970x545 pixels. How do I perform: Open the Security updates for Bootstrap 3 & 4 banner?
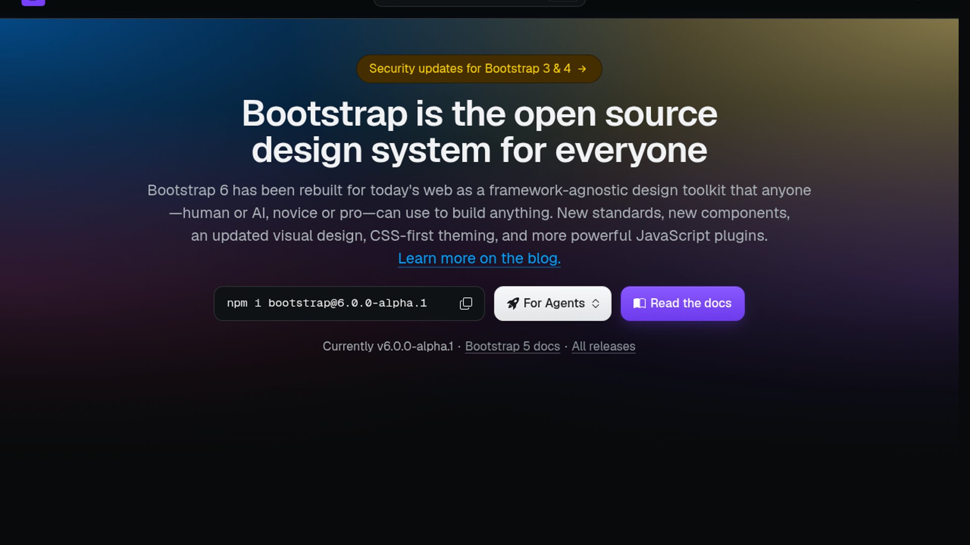479,69
